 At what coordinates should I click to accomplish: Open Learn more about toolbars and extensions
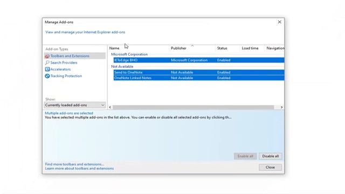point(79,169)
